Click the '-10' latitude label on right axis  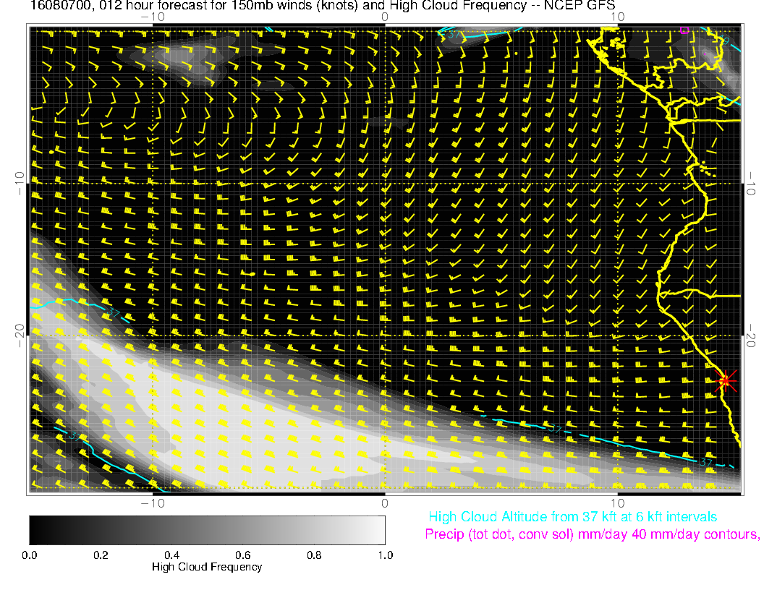click(x=750, y=182)
